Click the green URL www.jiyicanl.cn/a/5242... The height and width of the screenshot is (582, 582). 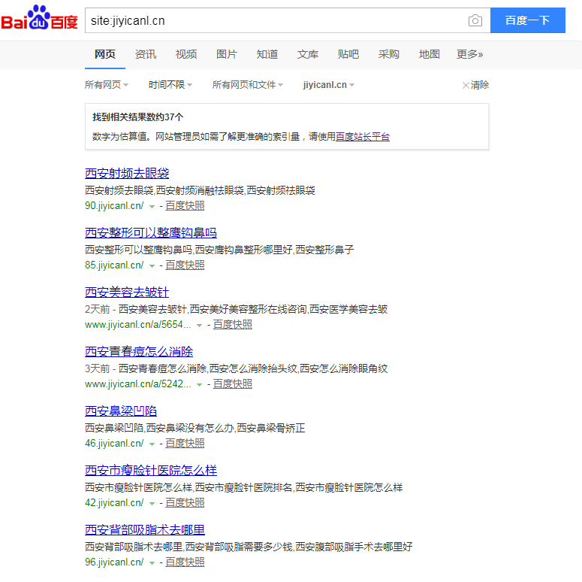click(x=138, y=384)
